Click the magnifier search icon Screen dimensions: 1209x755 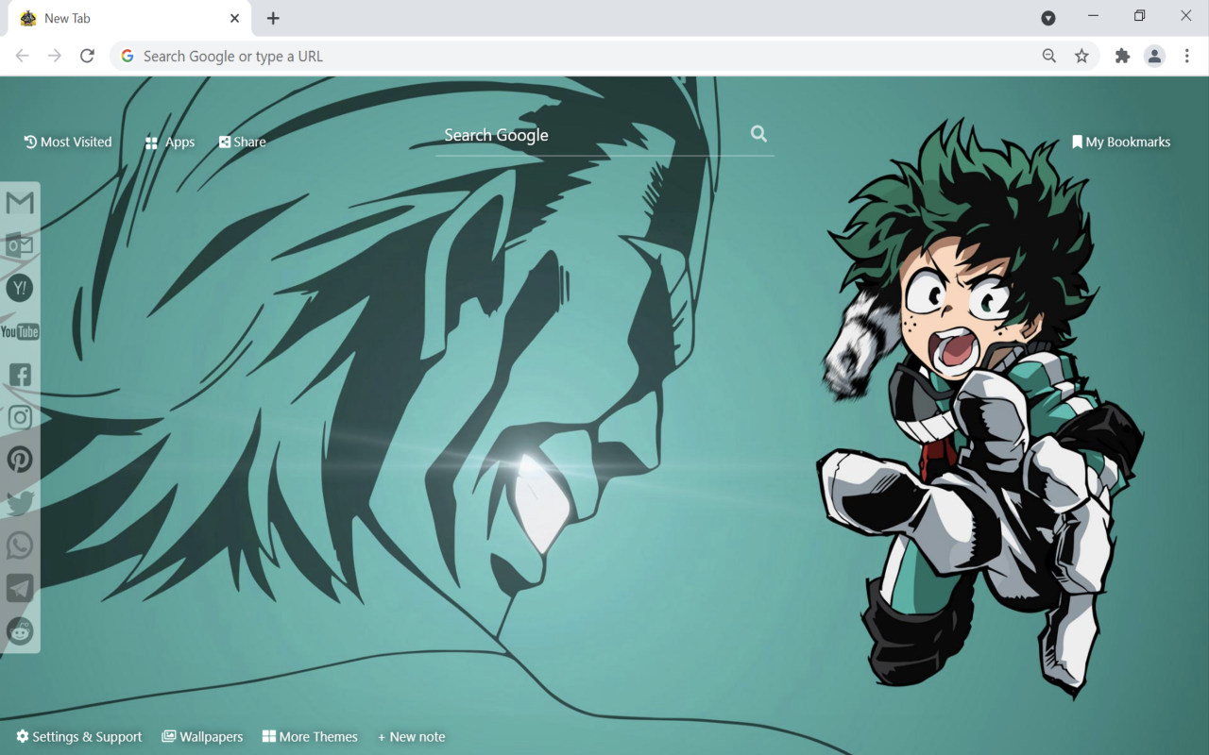(758, 134)
